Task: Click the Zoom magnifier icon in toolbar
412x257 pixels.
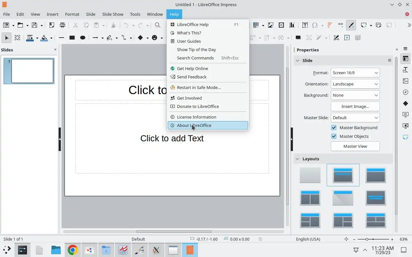Action: 157,25
